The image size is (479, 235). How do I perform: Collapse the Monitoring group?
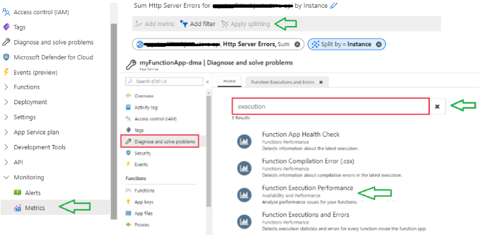click(x=7, y=178)
